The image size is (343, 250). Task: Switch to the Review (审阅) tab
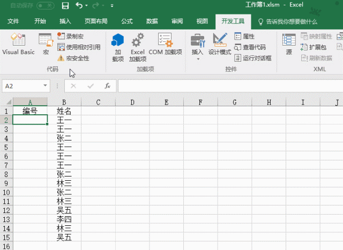(177, 21)
